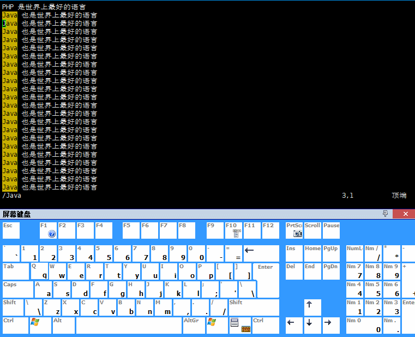Click the F12 function key
415x337 pixels.
270,230
